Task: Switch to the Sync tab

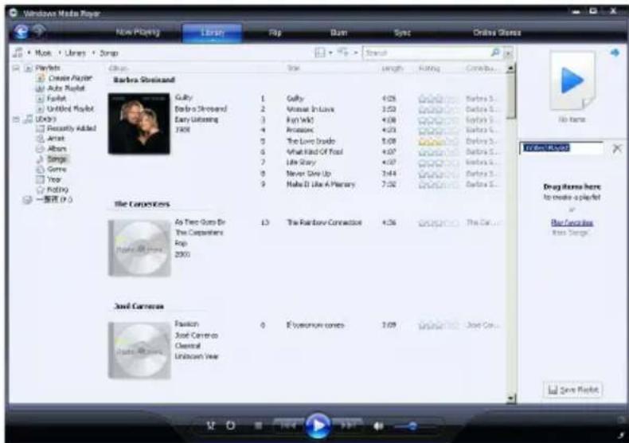Action: [402, 33]
